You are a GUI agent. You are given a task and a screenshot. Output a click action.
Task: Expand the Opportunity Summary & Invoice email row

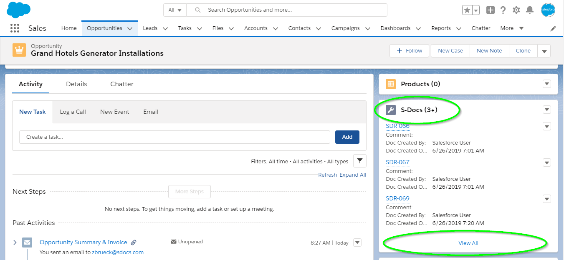point(15,242)
